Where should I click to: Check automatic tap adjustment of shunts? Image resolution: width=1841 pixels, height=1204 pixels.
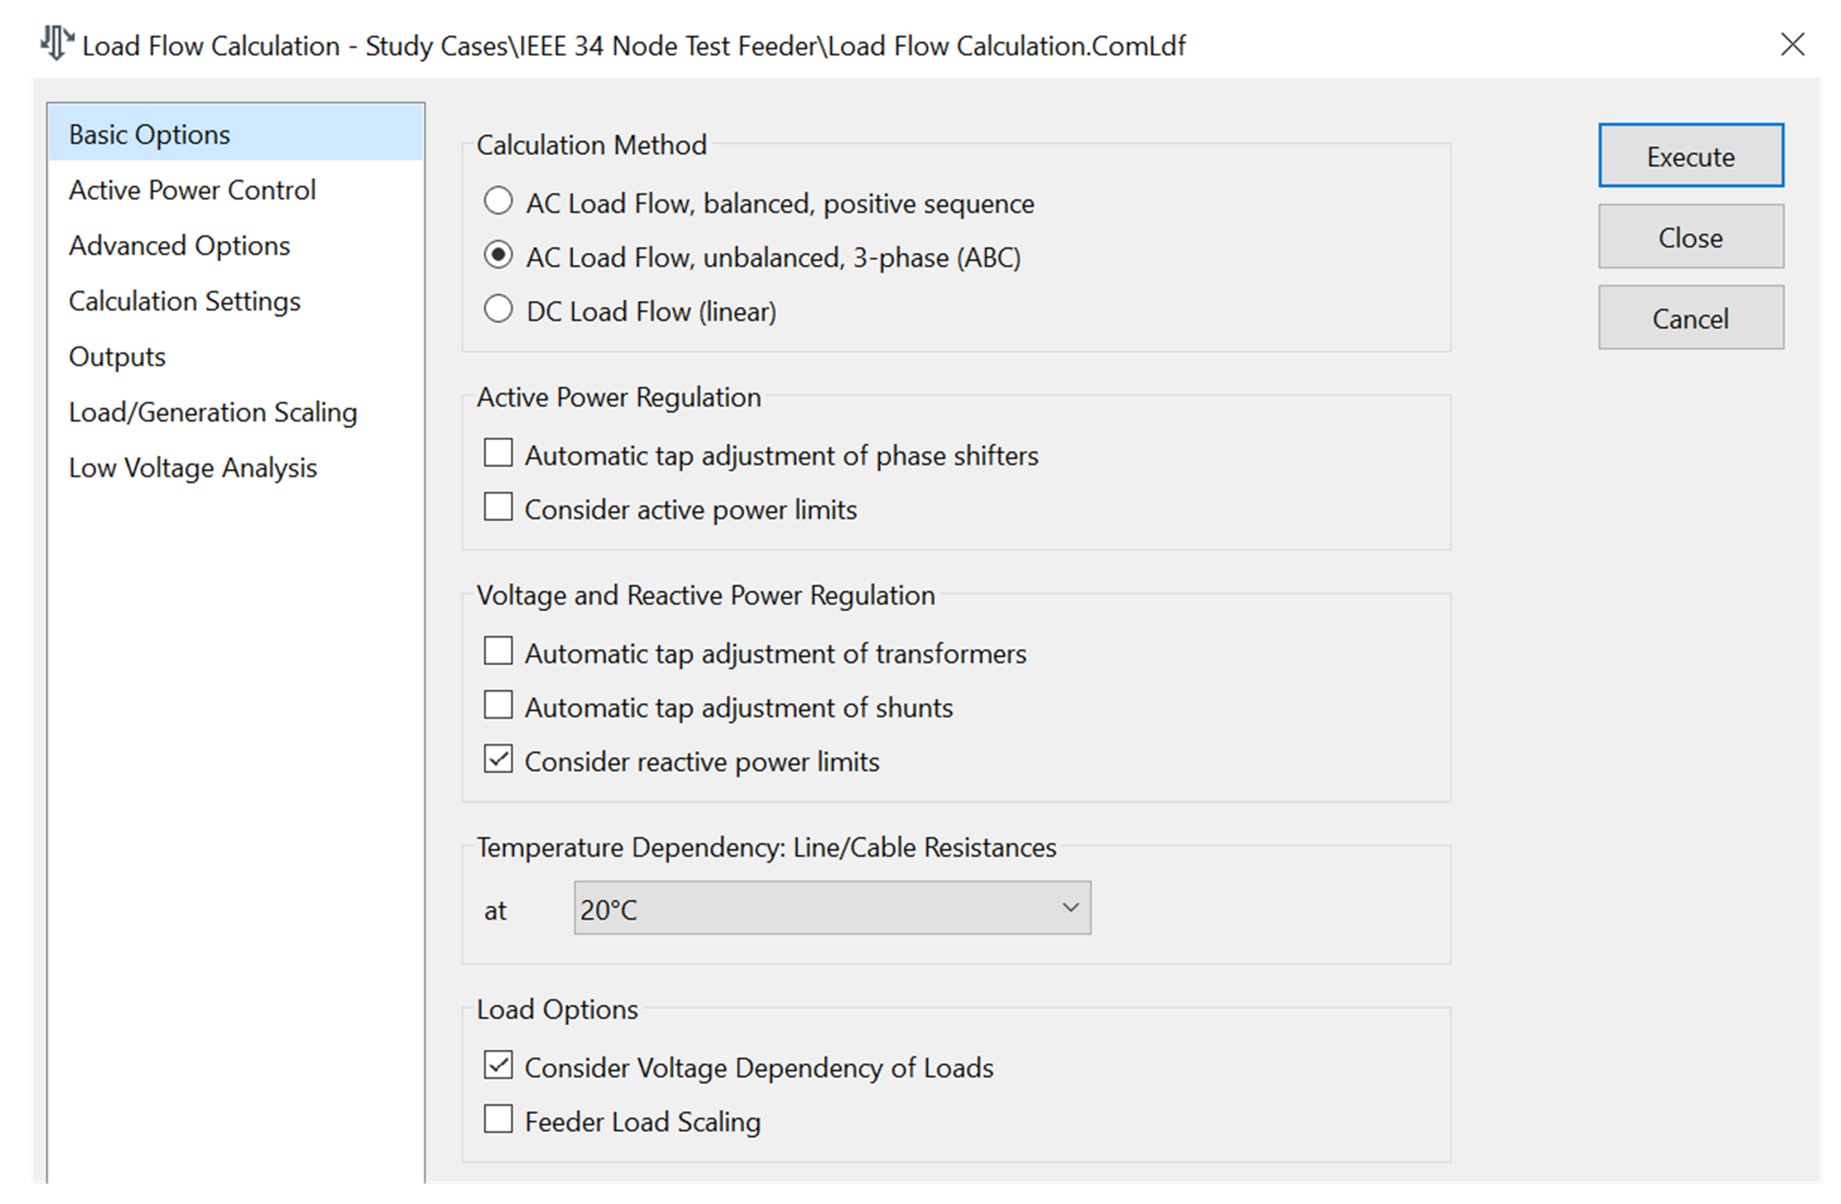(498, 706)
